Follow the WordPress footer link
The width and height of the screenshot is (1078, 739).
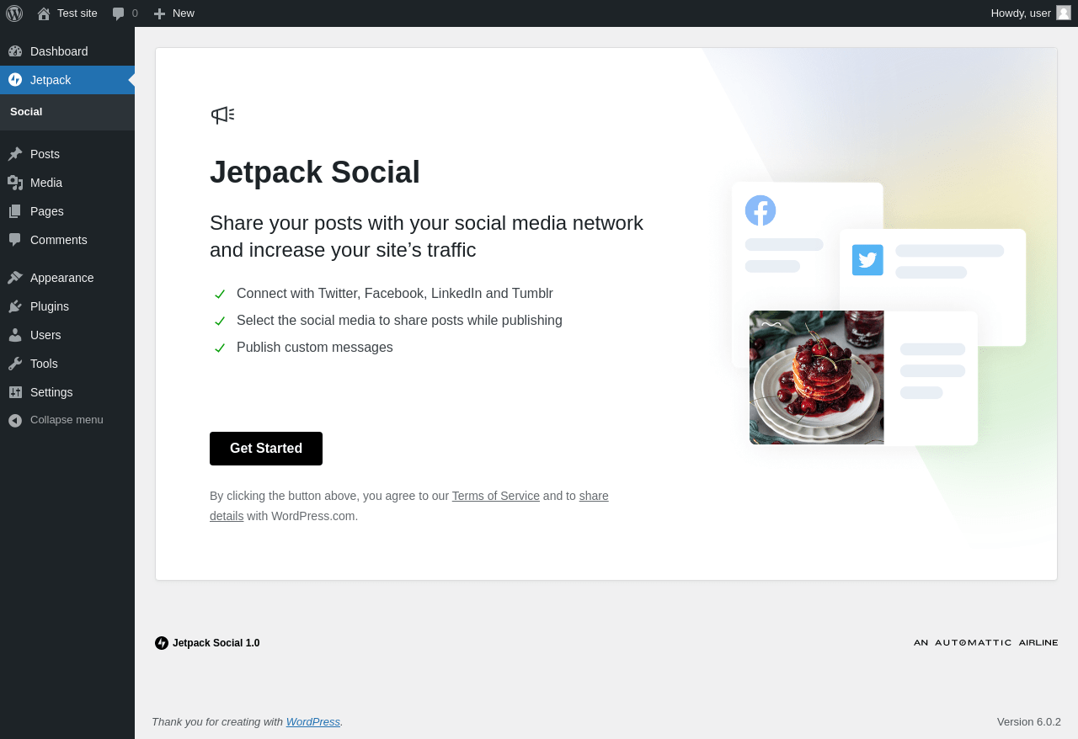point(312,721)
